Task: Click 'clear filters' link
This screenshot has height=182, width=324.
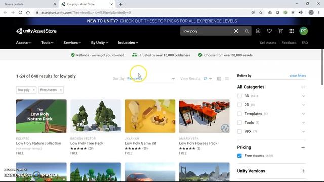Action: tap(298, 76)
